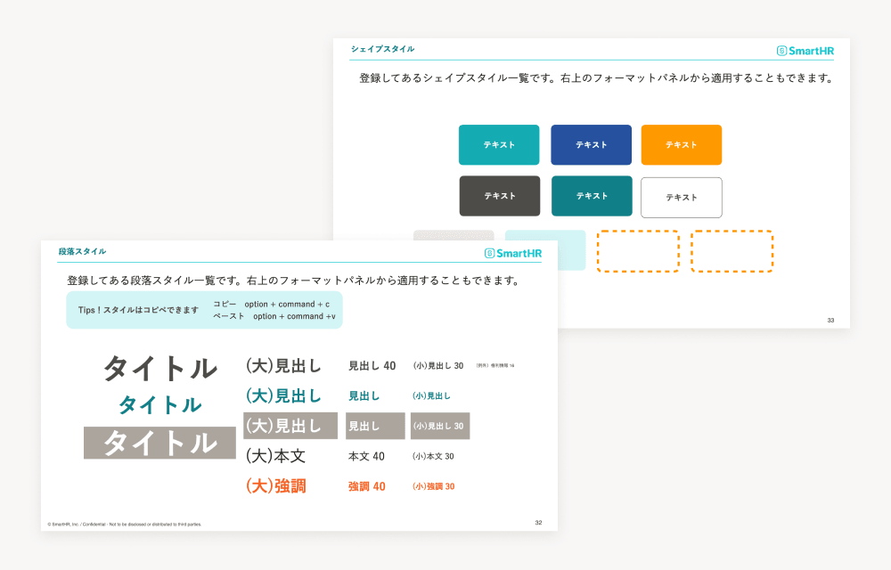Click the teal (大)見出し text
This screenshot has height=570, width=891.
282,396
